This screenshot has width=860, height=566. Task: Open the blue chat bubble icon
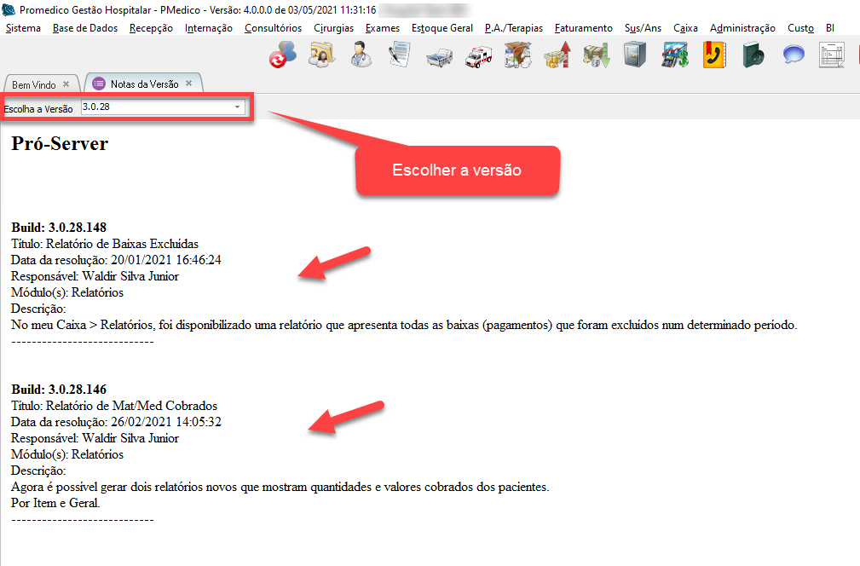click(794, 56)
